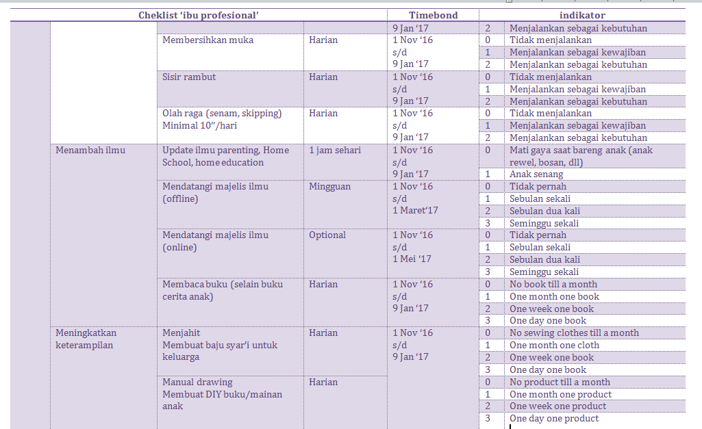
Task: Click 'One month one book' indicator
Action: pos(554,296)
